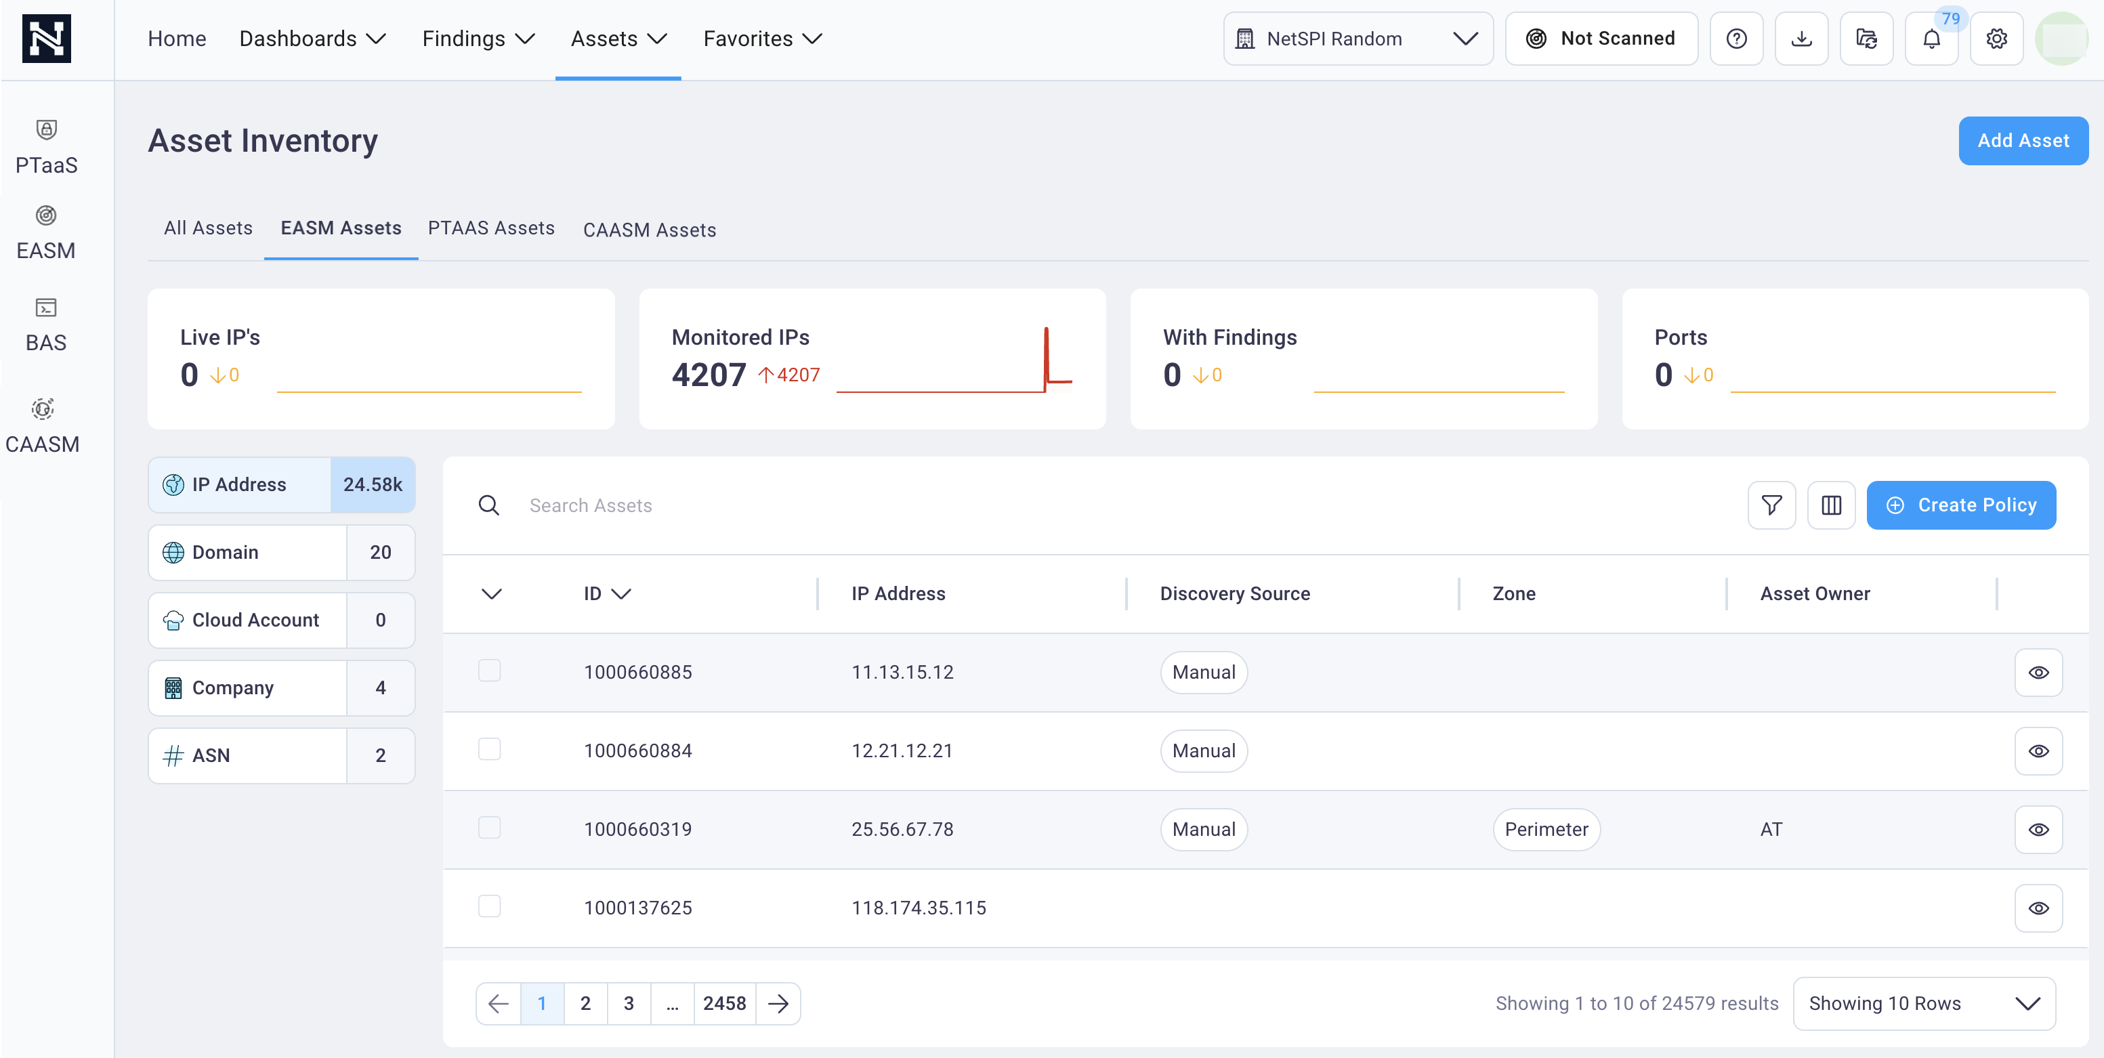2104x1058 pixels.
Task: Switch to All Assets tab
Action: point(208,228)
